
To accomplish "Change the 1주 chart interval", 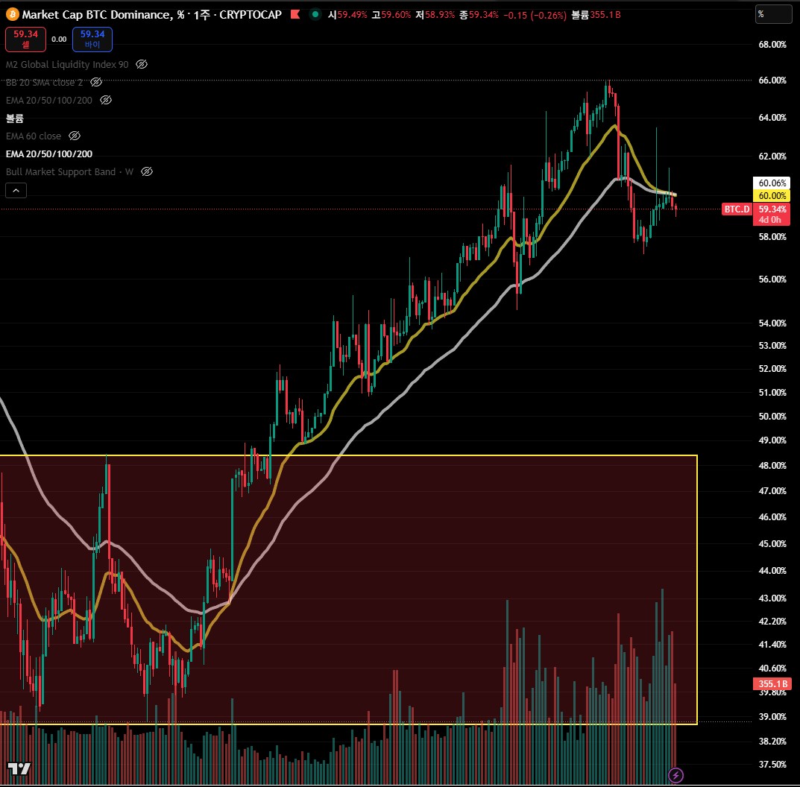I will [x=201, y=15].
